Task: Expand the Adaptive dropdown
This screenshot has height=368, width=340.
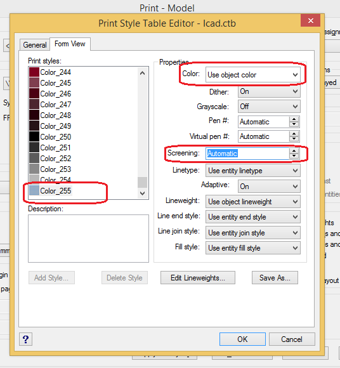Action: (269, 187)
